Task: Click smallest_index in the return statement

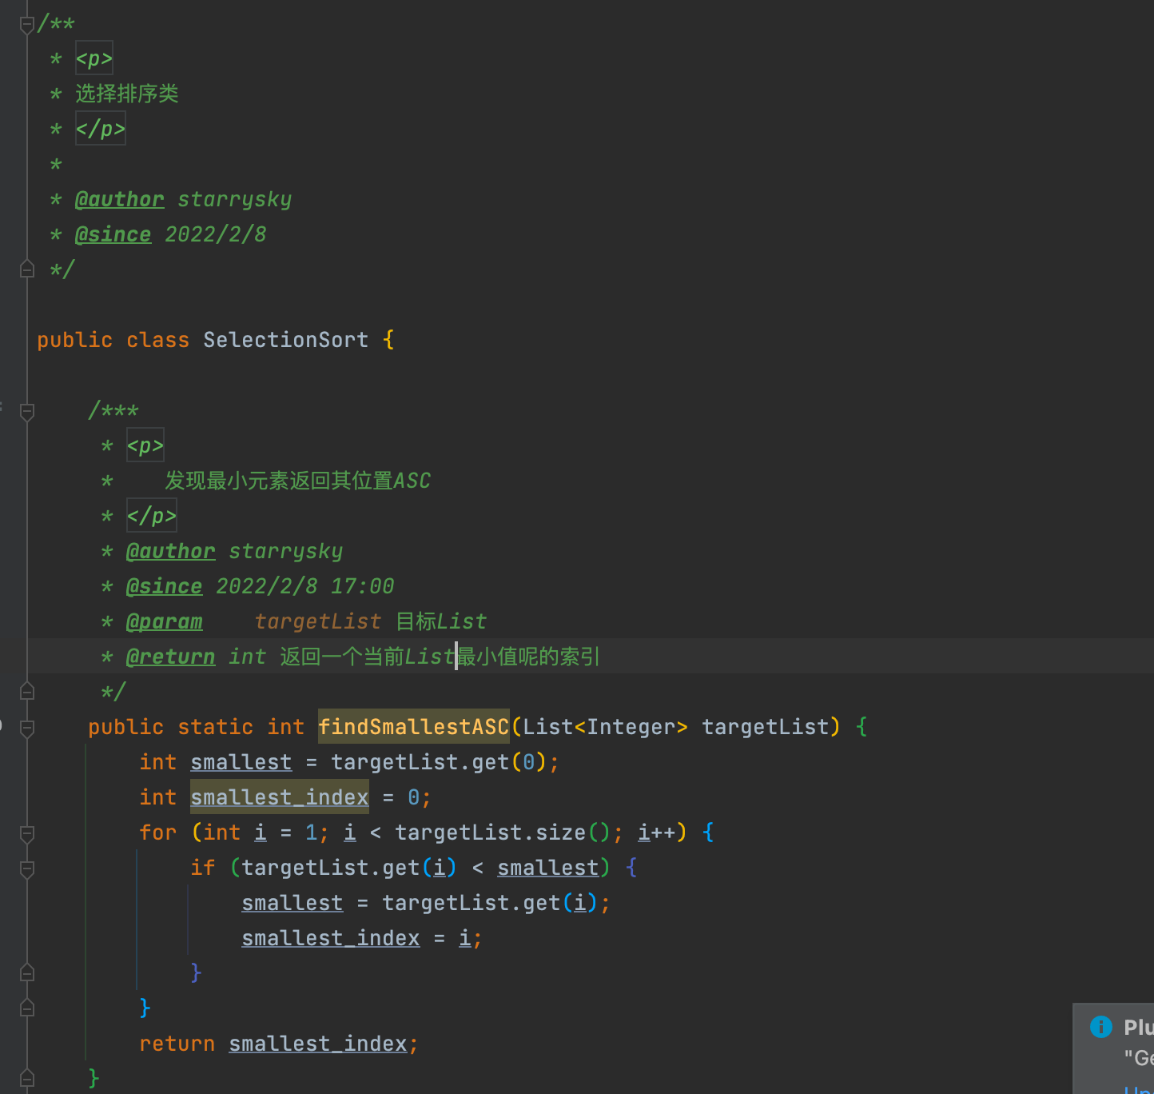Action: (x=317, y=1044)
